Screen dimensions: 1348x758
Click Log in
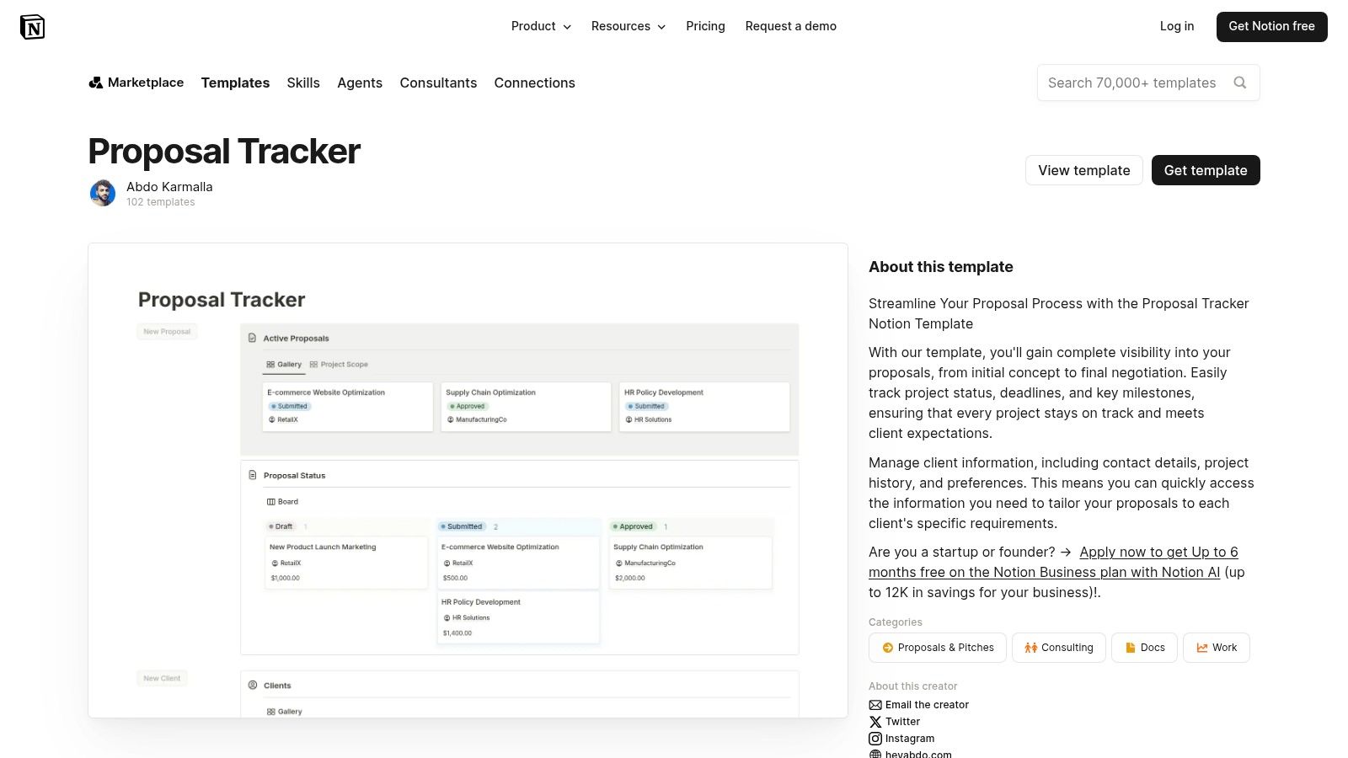pos(1176,26)
